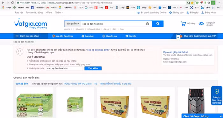This screenshot has height=118, width=223.
Task: Open the Zing bookmark
Action: [x=120, y=8]
